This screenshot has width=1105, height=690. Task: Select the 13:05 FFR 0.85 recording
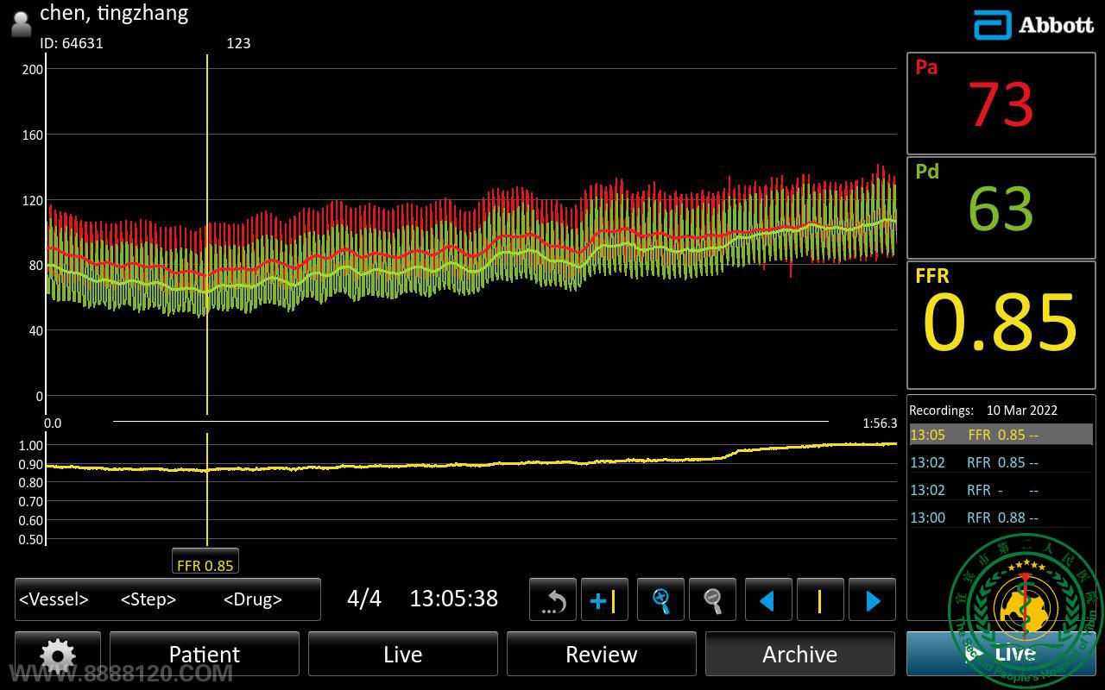1000,435
